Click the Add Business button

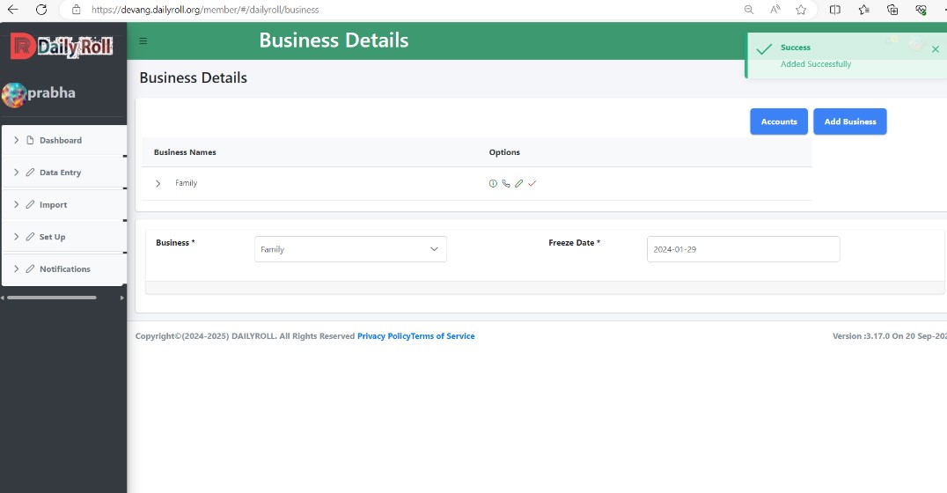850,121
